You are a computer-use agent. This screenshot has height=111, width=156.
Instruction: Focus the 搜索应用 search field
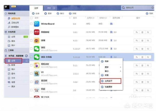137,8
